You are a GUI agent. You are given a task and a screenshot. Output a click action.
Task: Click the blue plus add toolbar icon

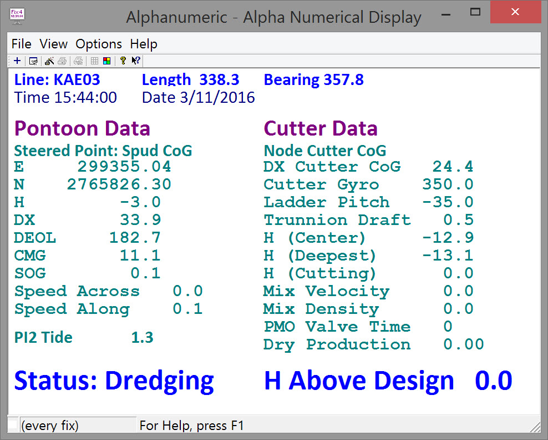[17, 61]
